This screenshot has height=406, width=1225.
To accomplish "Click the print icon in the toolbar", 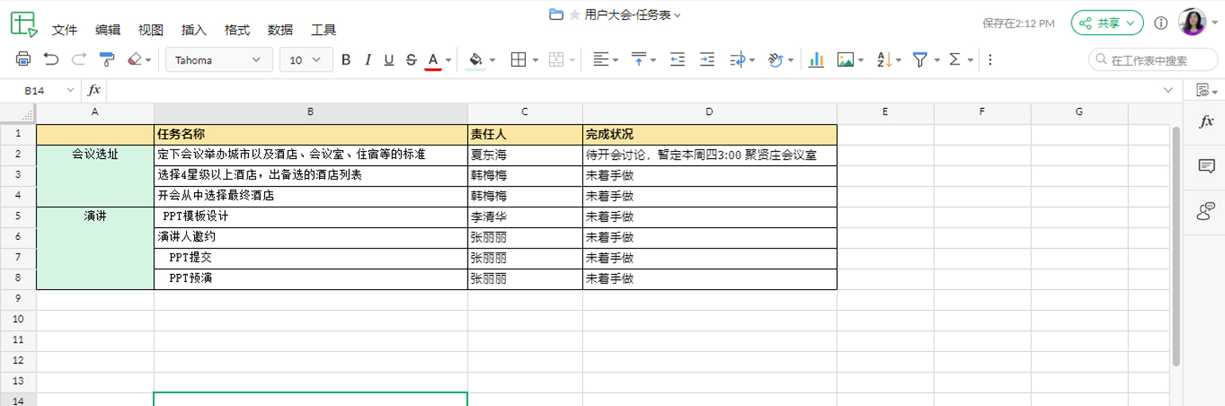I will [x=23, y=60].
